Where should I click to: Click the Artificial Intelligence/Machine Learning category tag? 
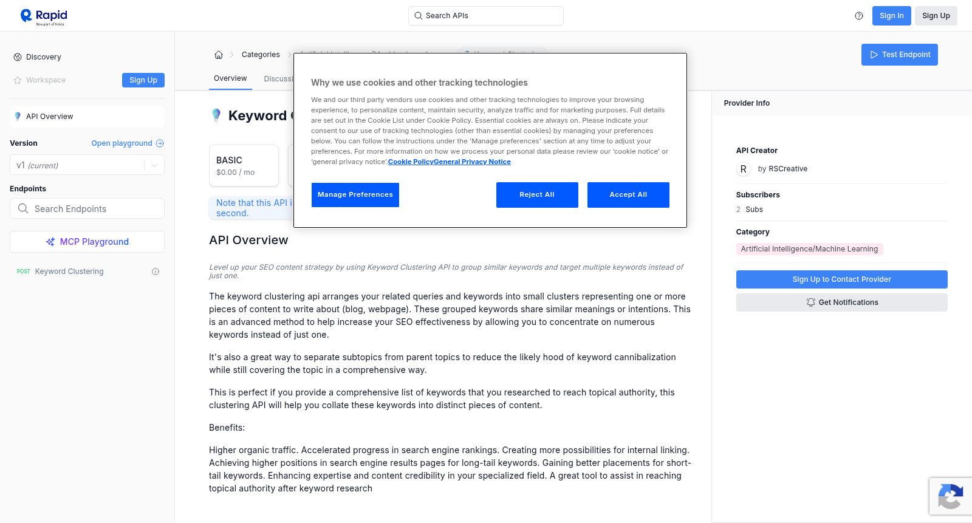(809, 249)
